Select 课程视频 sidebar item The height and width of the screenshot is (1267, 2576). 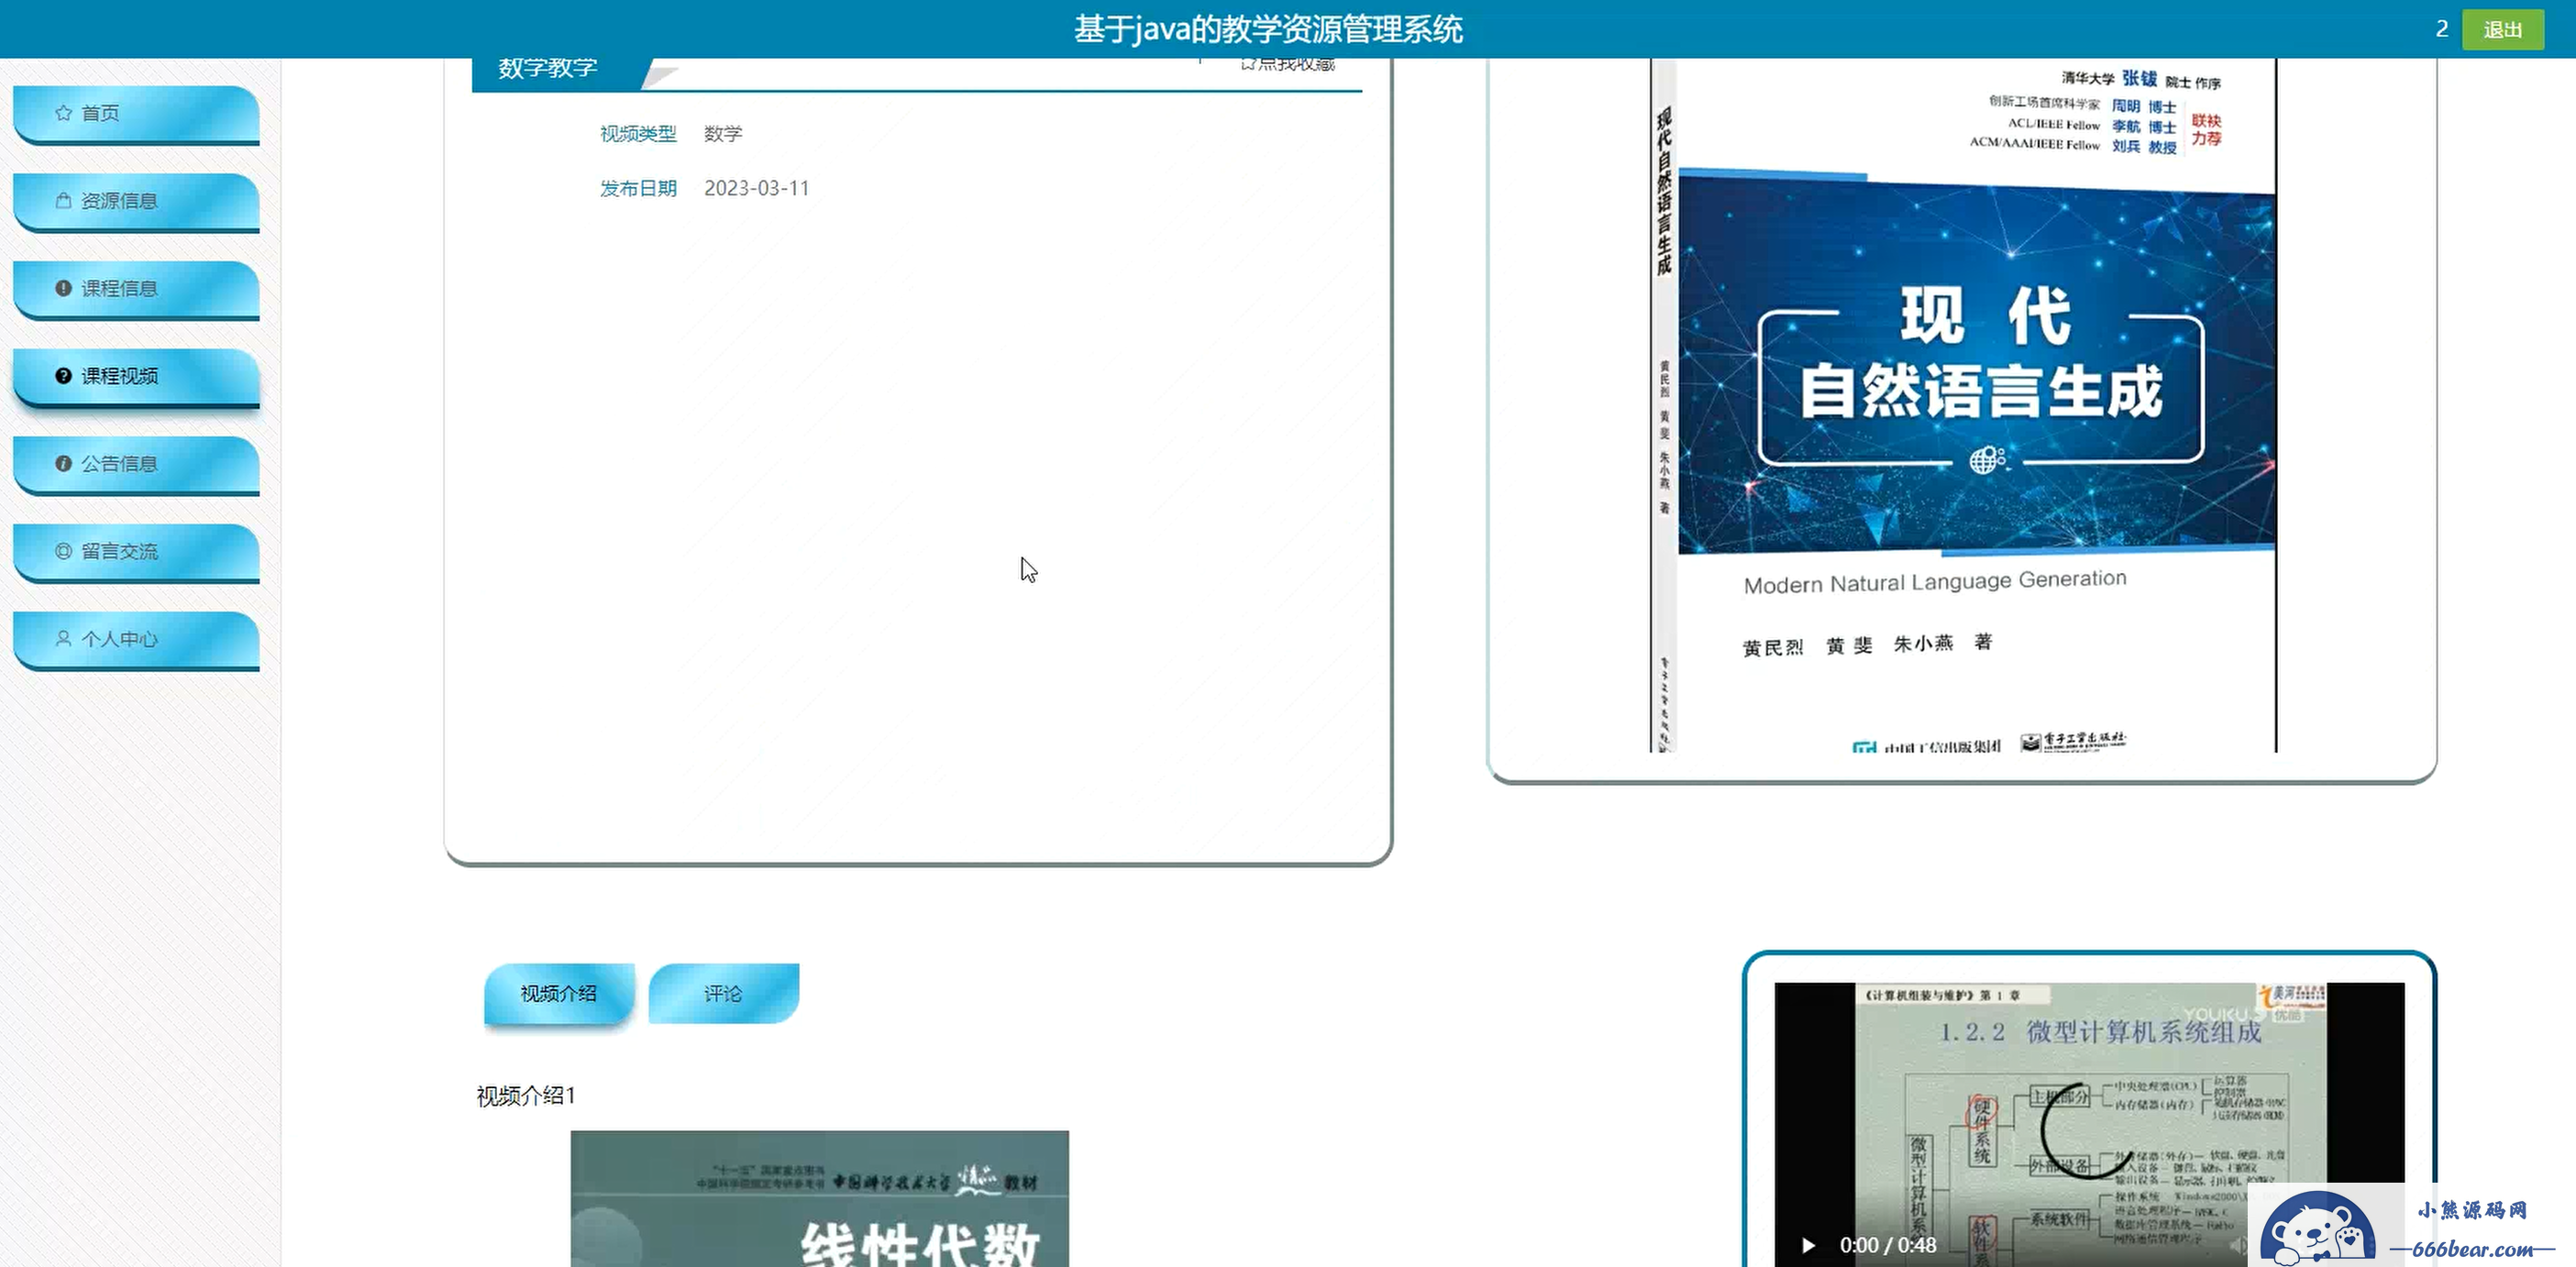click(136, 377)
